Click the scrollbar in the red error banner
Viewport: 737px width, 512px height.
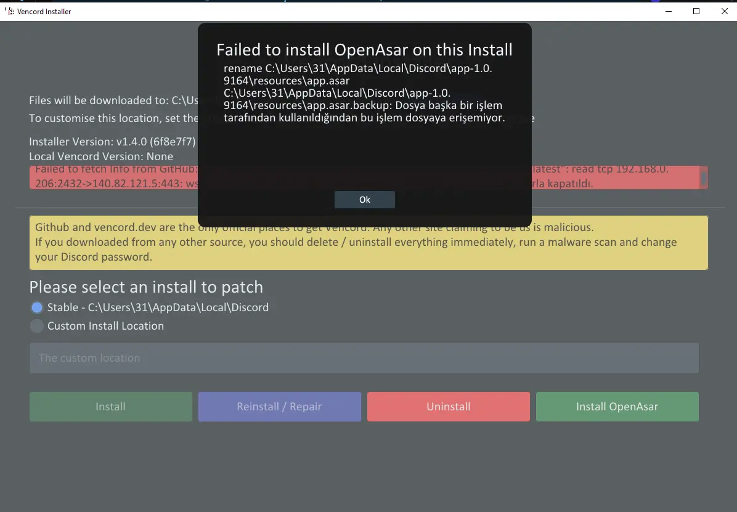coord(703,177)
